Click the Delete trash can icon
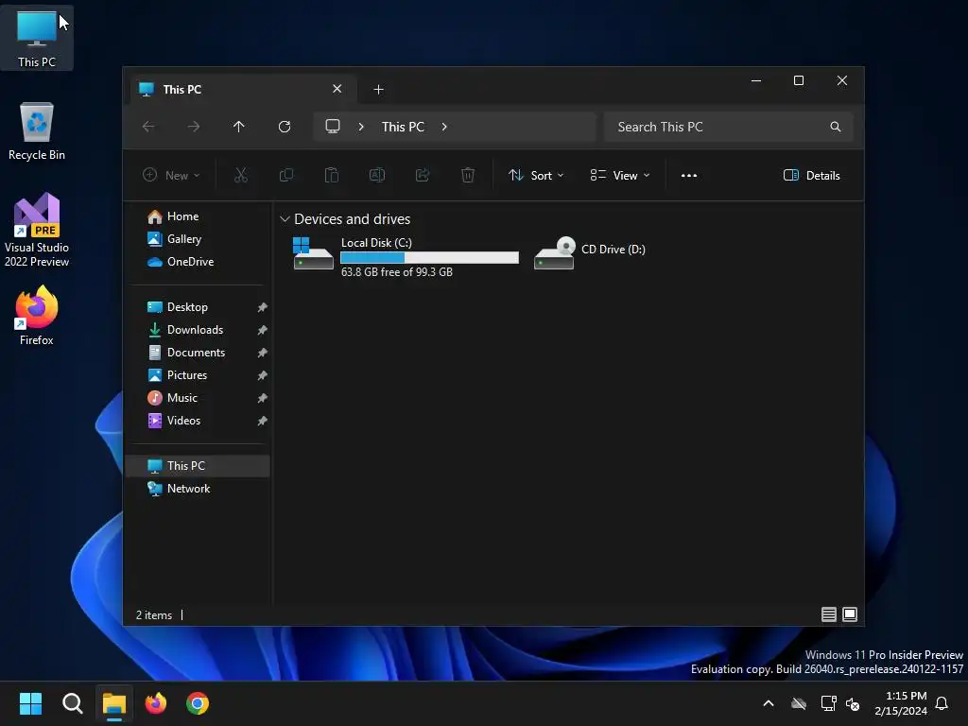This screenshot has width=968, height=726. pos(468,175)
